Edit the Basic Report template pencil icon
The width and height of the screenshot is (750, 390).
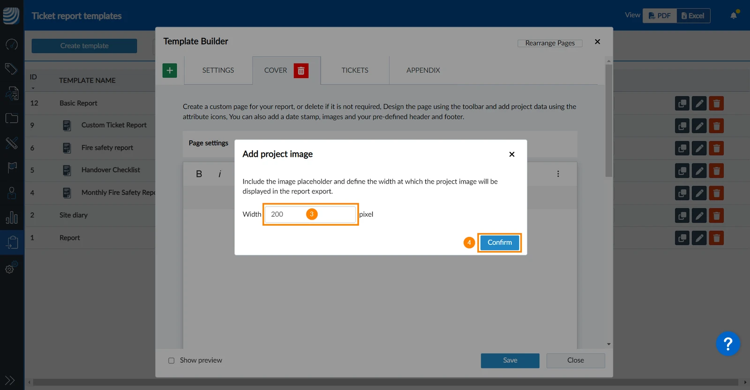[699, 103]
